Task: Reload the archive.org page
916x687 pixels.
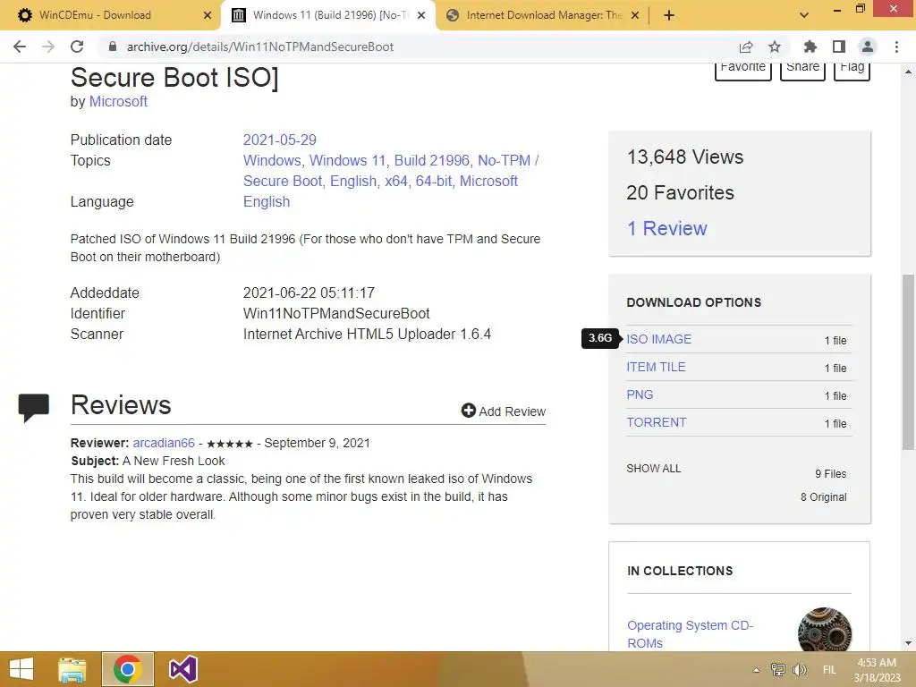Action: point(77,47)
